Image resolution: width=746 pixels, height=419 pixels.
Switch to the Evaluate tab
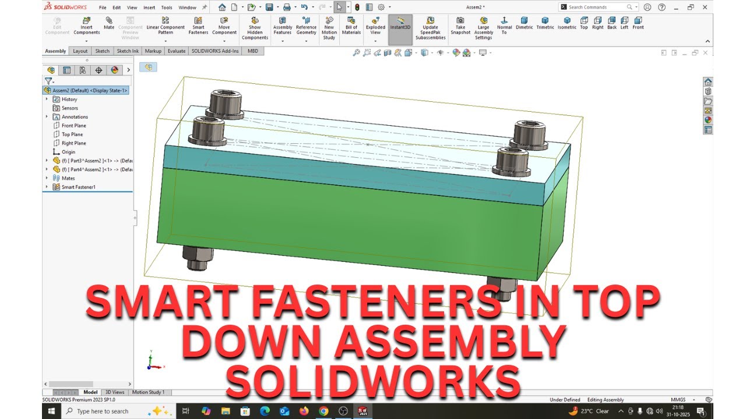177,51
